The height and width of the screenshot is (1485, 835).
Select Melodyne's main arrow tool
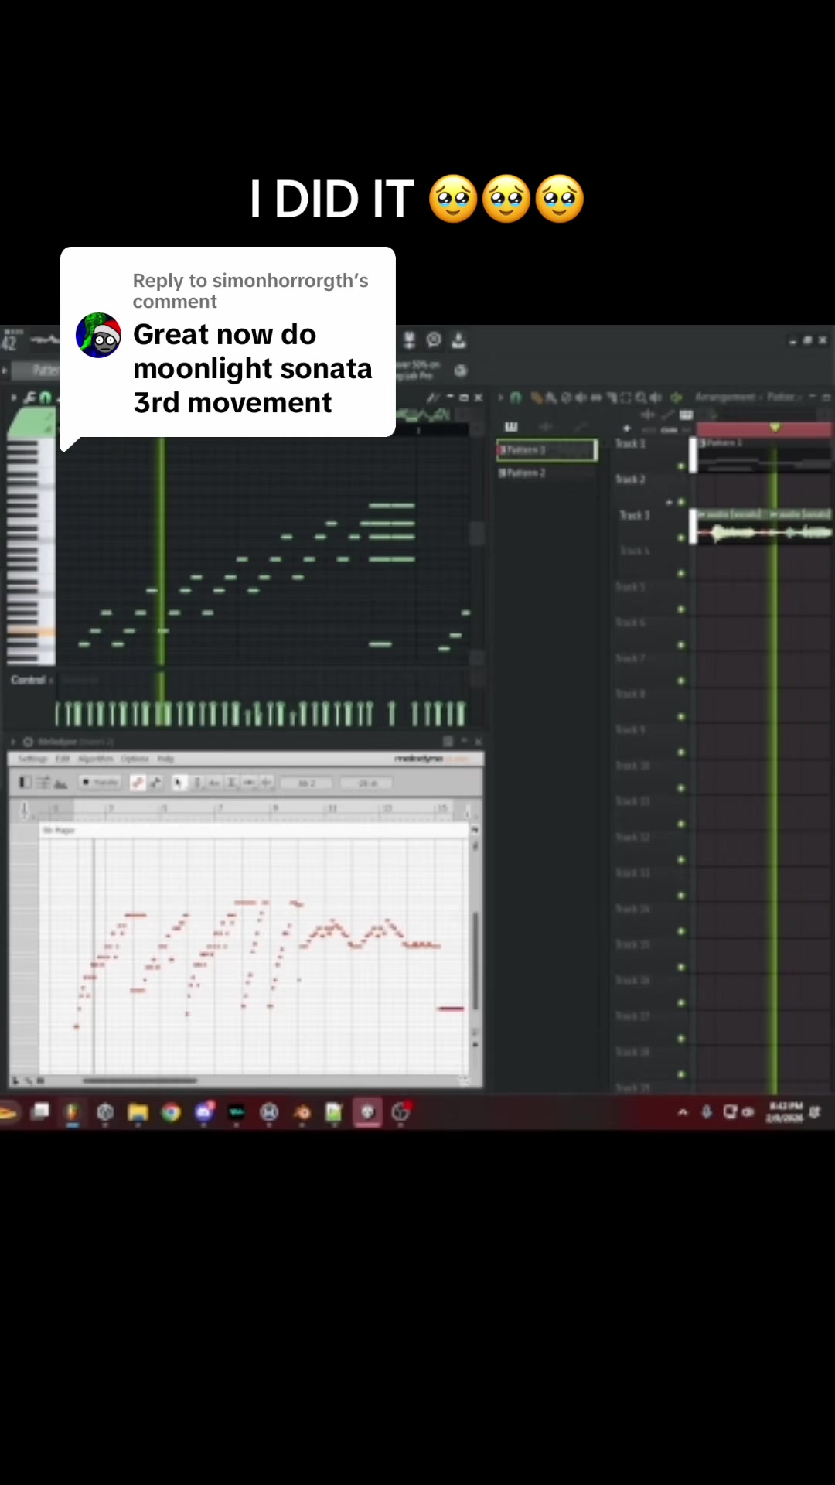click(x=179, y=783)
